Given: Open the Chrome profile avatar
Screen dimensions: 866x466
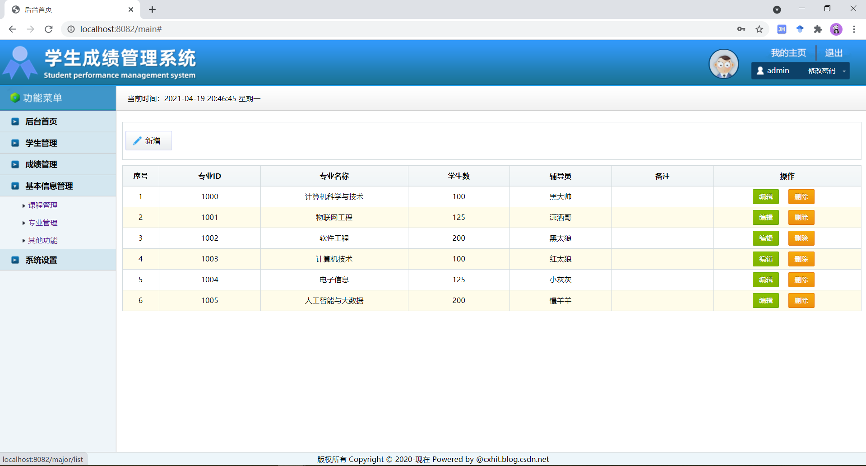Looking at the screenshot, I should pyautogui.click(x=836, y=29).
